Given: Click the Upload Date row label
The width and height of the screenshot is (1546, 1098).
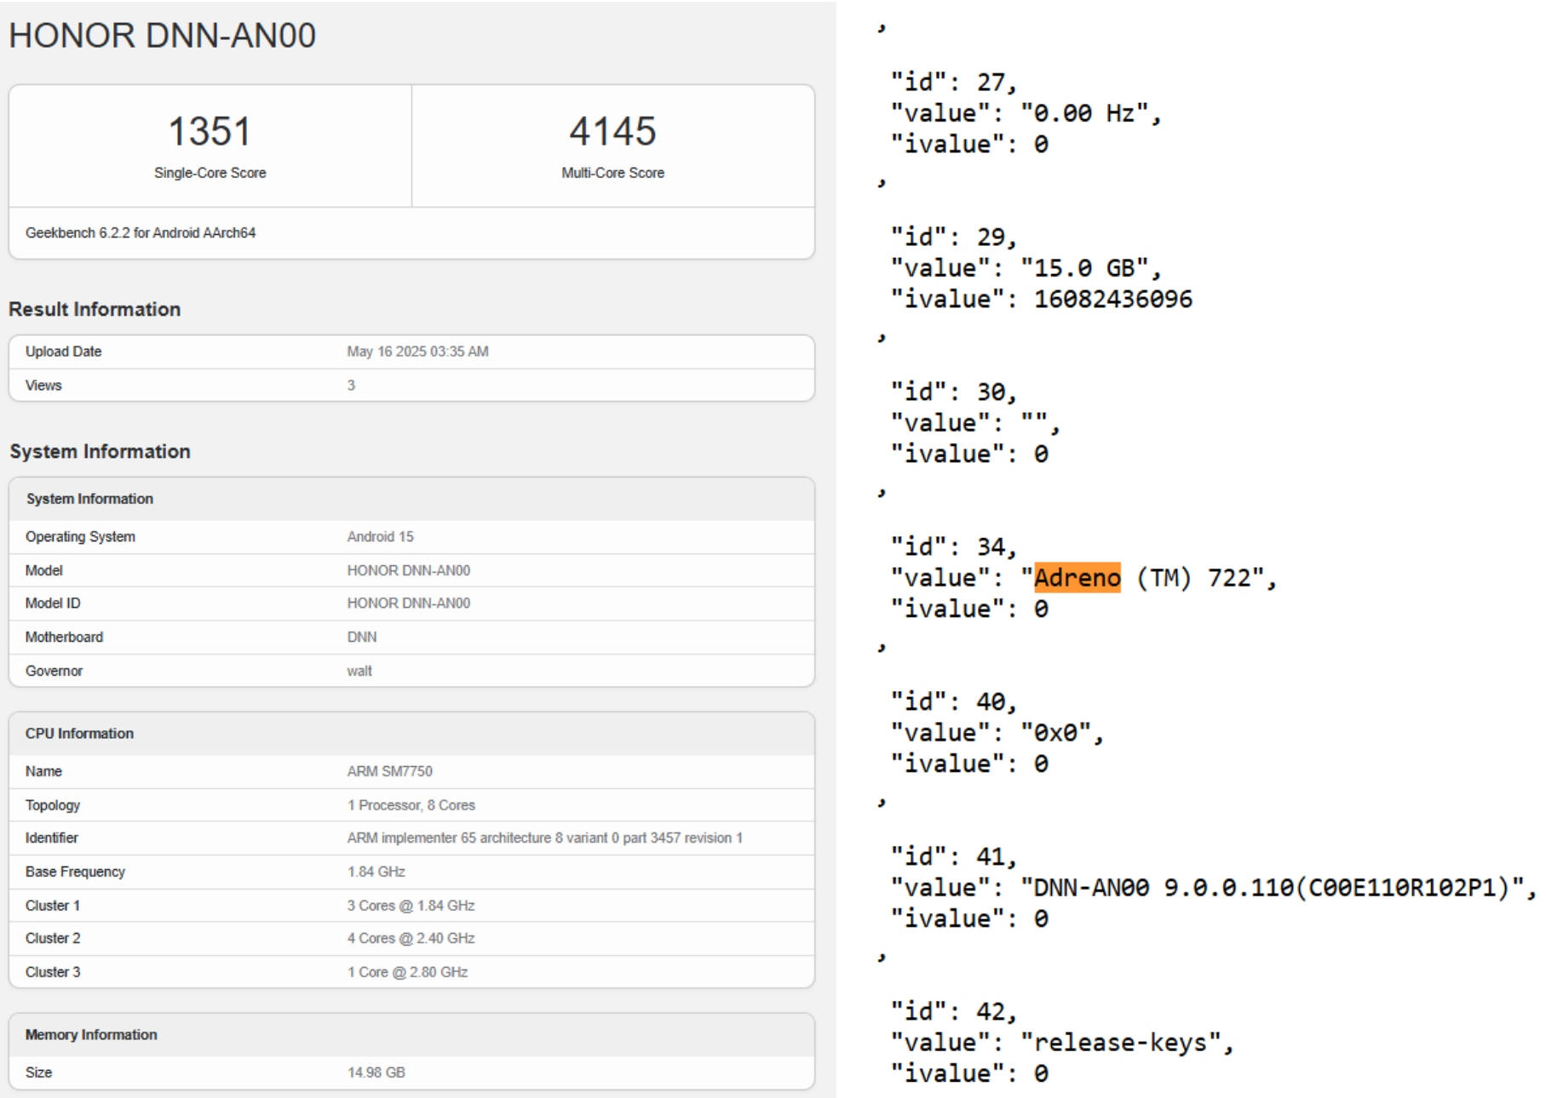Looking at the screenshot, I should (63, 352).
